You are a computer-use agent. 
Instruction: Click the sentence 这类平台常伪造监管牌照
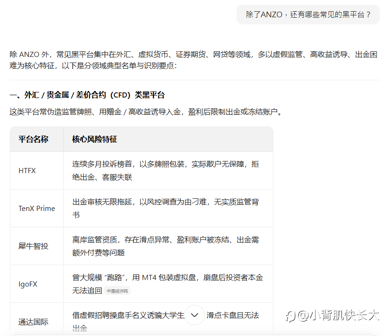pos(146,112)
